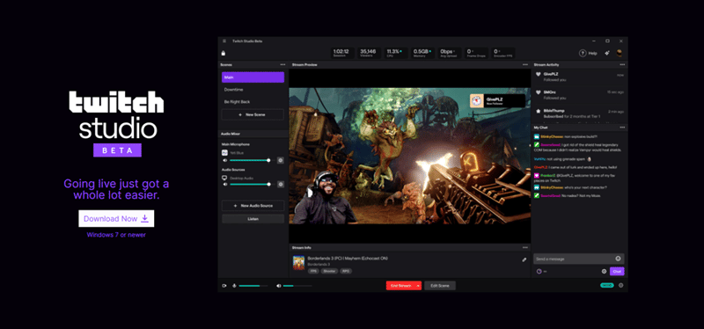Screen dimensions: 704x329
Task: Click the RPG tag
Action: tap(346, 271)
